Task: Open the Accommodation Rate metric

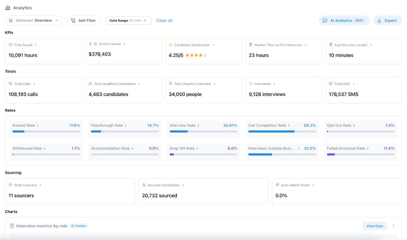Action: [x=124, y=152]
